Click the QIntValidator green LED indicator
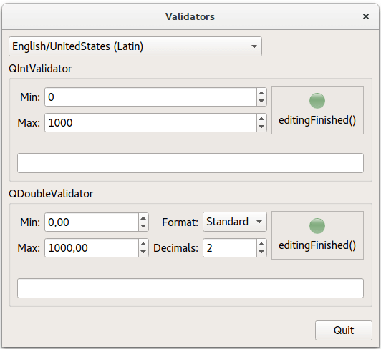 pos(317,101)
